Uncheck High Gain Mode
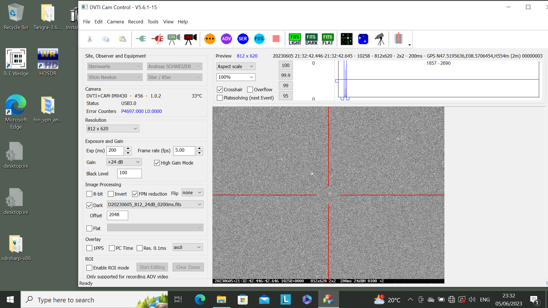 pos(157,163)
